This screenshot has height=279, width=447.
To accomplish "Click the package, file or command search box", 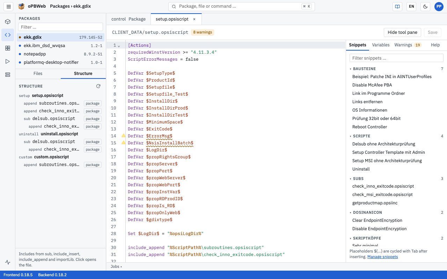I will [x=241, y=6].
